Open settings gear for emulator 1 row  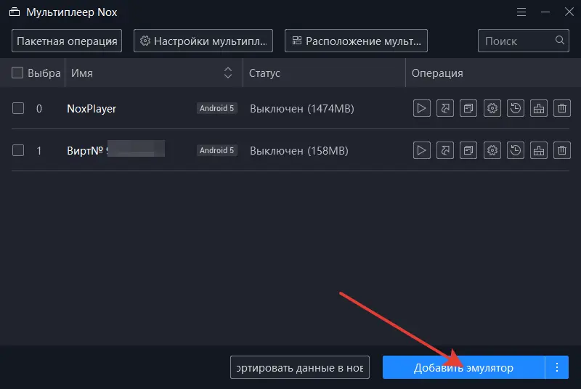click(492, 150)
